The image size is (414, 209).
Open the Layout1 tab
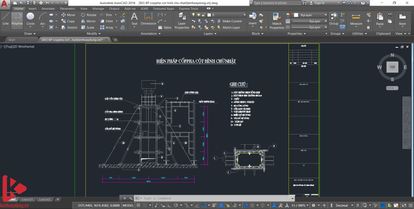click(x=27, y=199)
